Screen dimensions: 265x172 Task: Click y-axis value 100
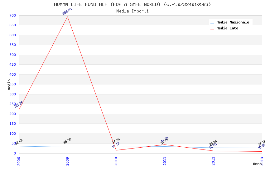tap(13, 134)
